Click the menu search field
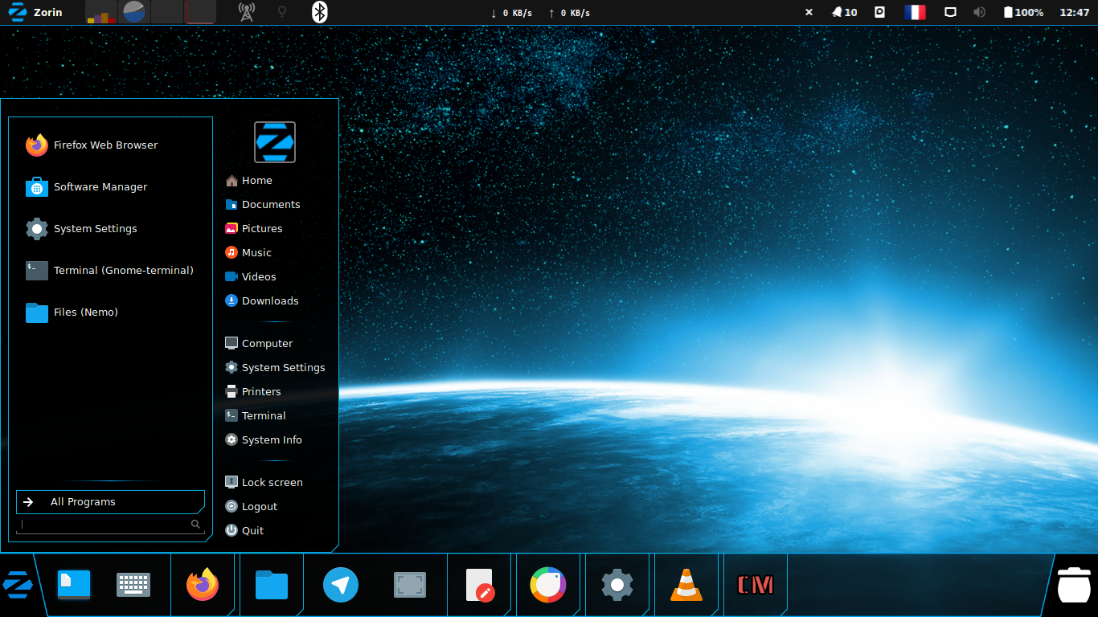 click(x=110, y=525)
